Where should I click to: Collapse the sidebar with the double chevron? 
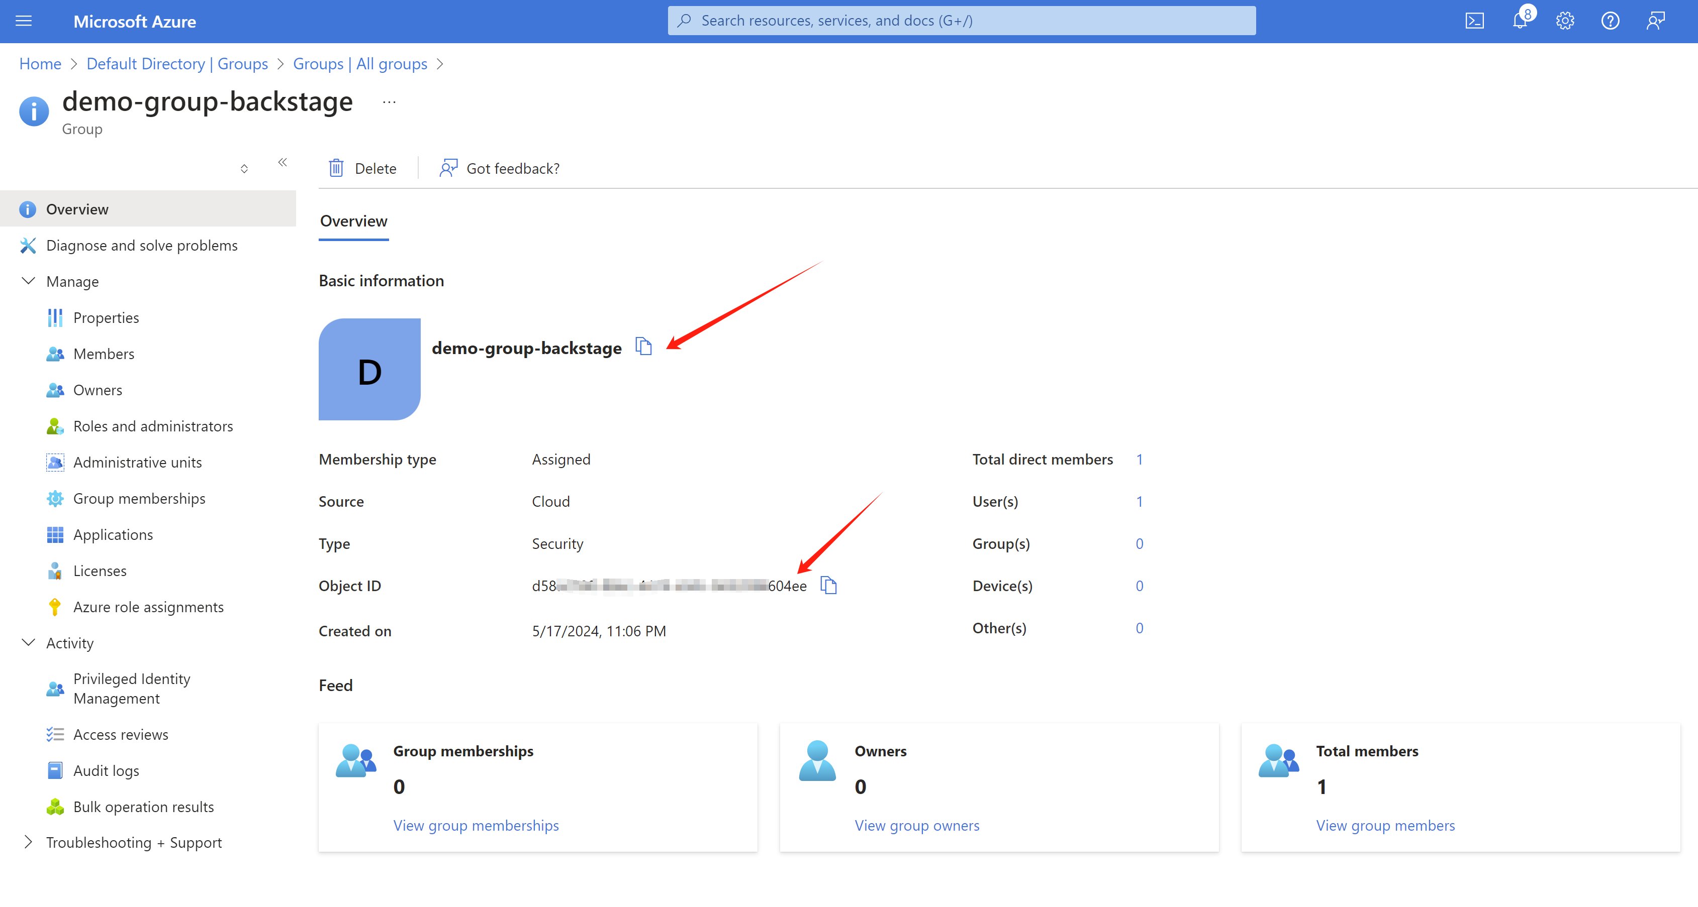click(x=282, y=162)
